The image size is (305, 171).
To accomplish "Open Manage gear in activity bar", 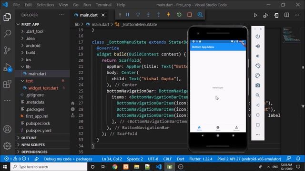I will pos(7,146).
